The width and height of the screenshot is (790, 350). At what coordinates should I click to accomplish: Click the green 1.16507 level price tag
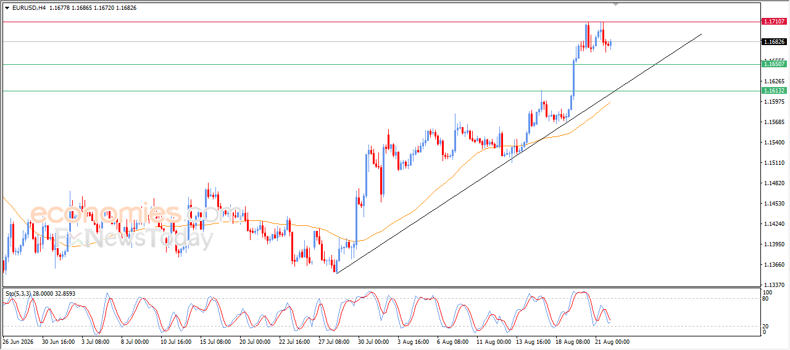[774, 64]
